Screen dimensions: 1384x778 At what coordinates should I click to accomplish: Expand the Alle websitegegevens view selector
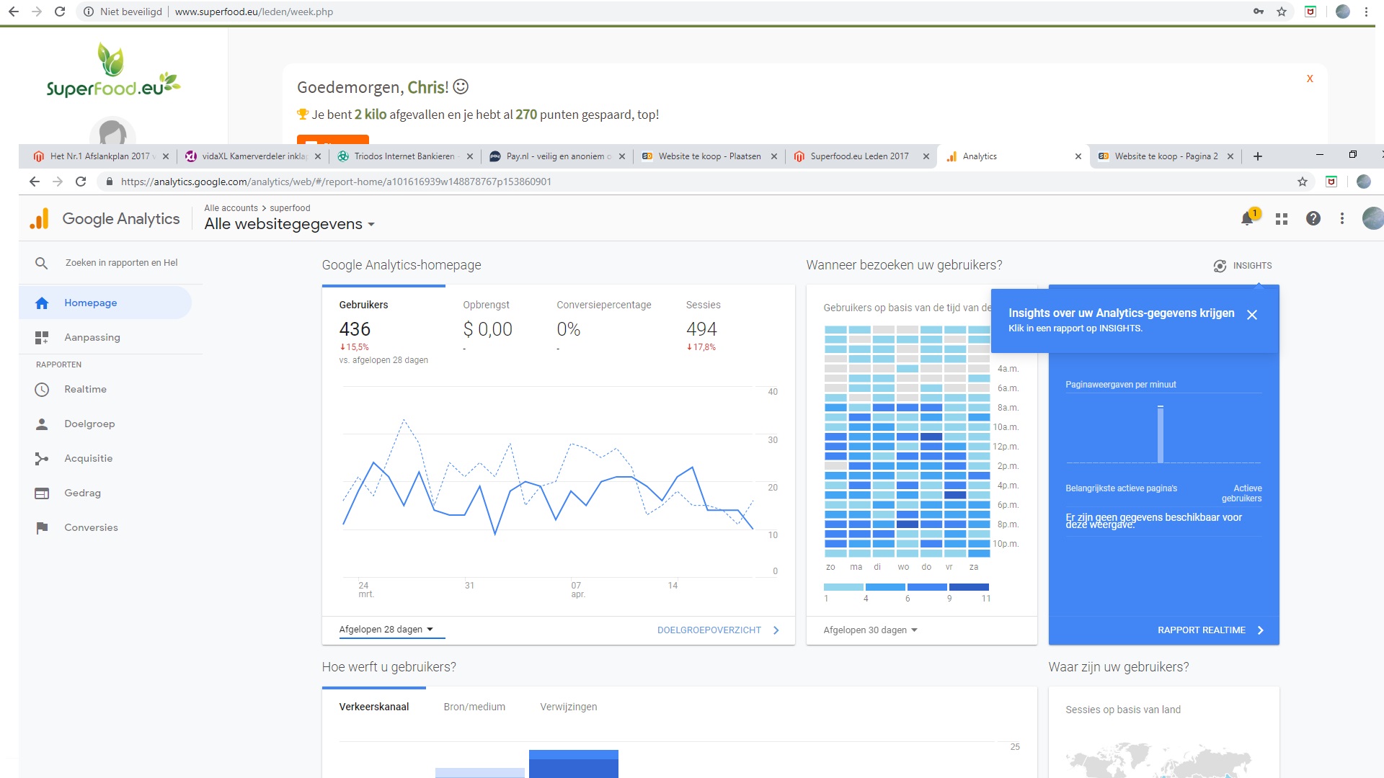point(290,224)
